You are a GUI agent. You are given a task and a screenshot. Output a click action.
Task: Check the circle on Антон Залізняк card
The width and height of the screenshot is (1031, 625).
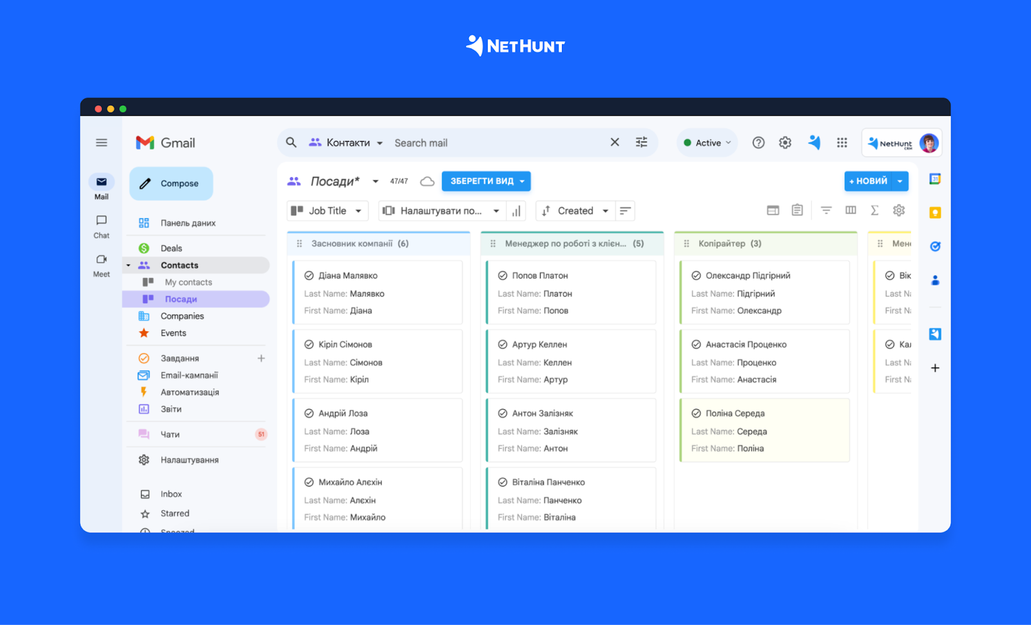[x=503, y=413]
